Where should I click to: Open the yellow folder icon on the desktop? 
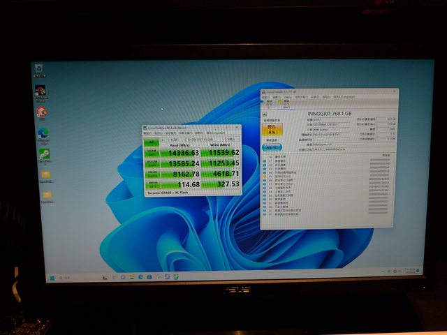(45, 174)
